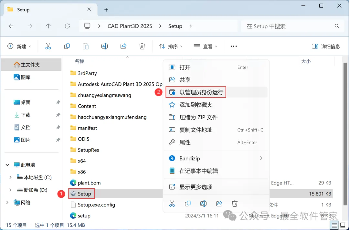Open the 查看 dropdown
The height and width of the screenshot is (230, 349).
206,46
